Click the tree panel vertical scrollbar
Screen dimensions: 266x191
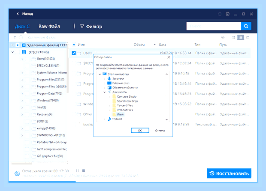click(67, 68)
